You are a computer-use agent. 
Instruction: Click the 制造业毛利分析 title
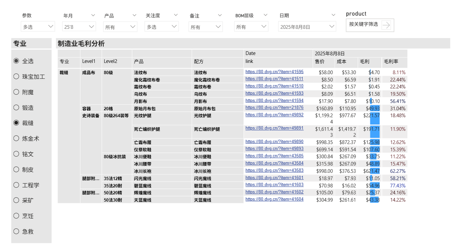[x=81, y=43]
